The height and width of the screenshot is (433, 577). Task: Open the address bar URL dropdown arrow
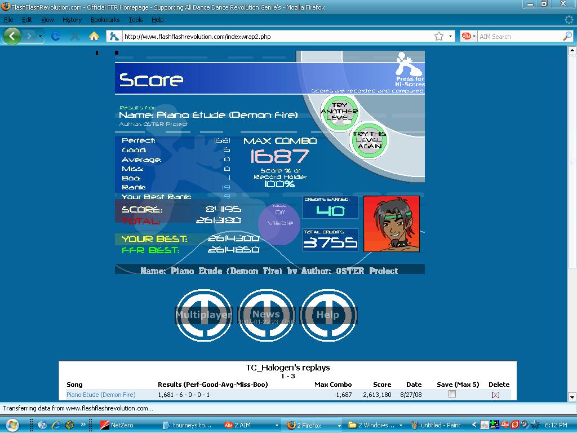450,36
